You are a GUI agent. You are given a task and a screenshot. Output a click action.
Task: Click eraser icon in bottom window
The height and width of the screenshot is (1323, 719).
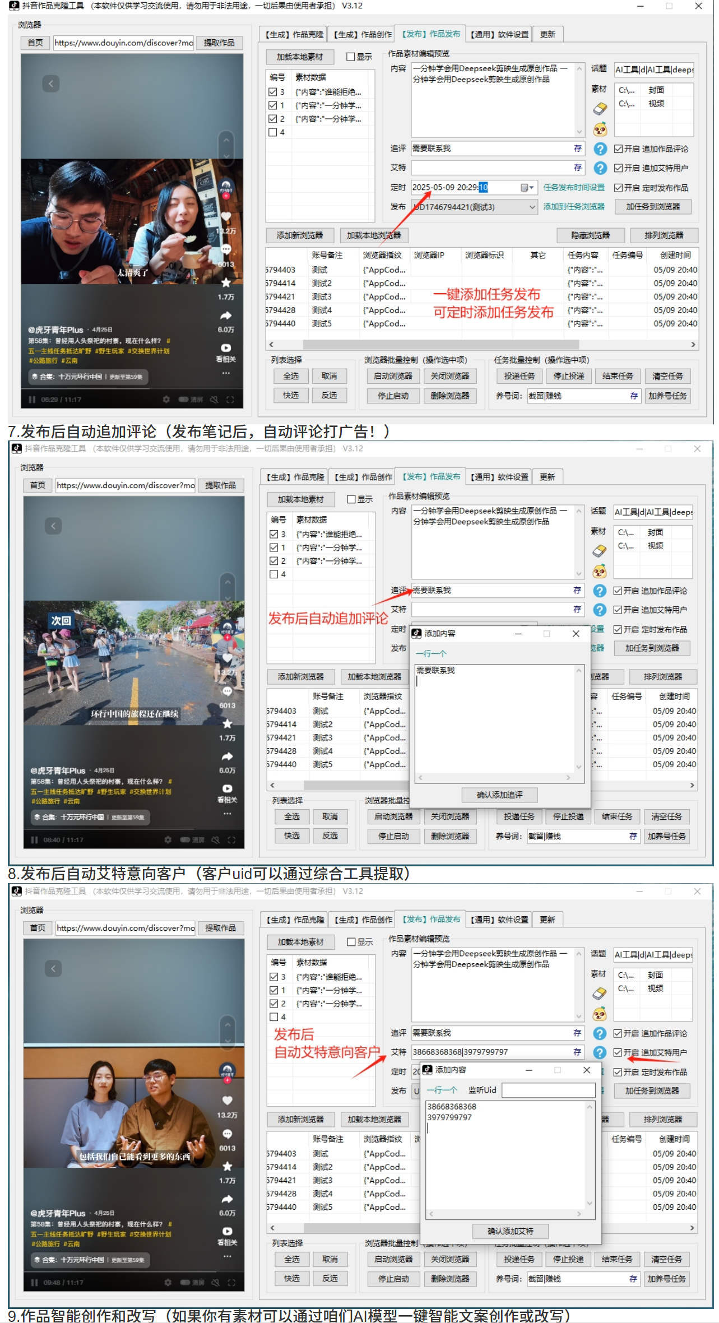(x=599, y=993)
